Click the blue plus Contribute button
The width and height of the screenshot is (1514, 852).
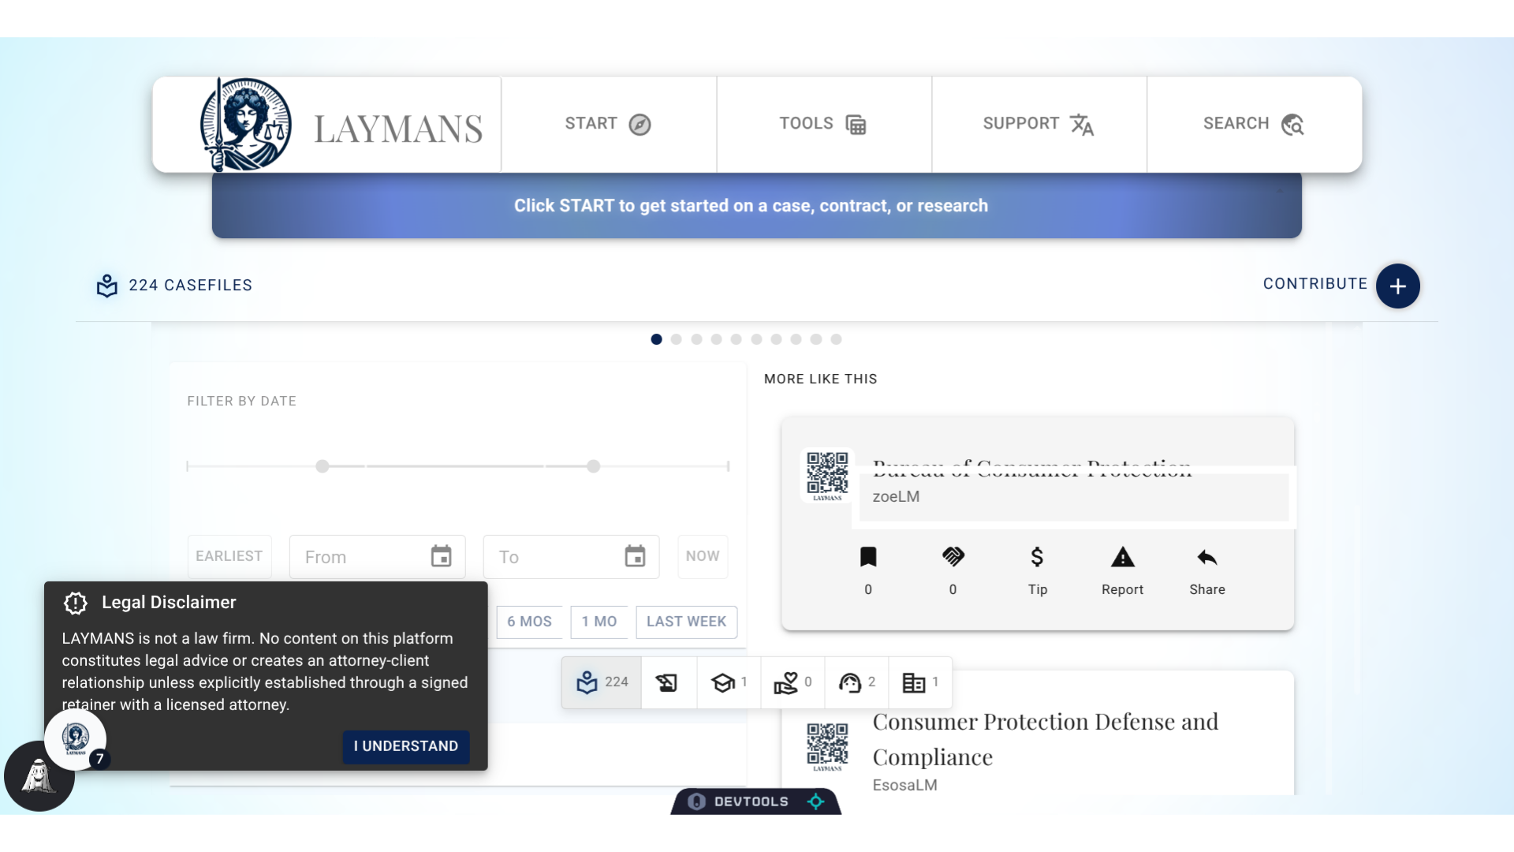[1397, 286]
